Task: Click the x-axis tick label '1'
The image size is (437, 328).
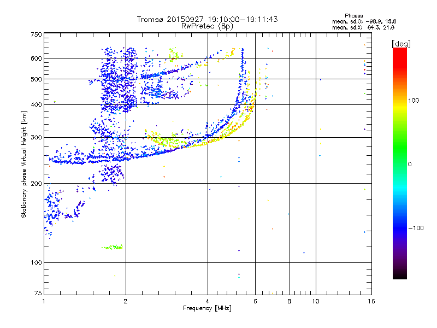Action: click(44, 301)
